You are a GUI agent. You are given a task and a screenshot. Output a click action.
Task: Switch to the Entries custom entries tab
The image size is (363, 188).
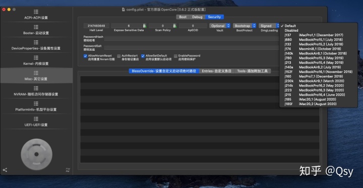[x=216, y=71]
